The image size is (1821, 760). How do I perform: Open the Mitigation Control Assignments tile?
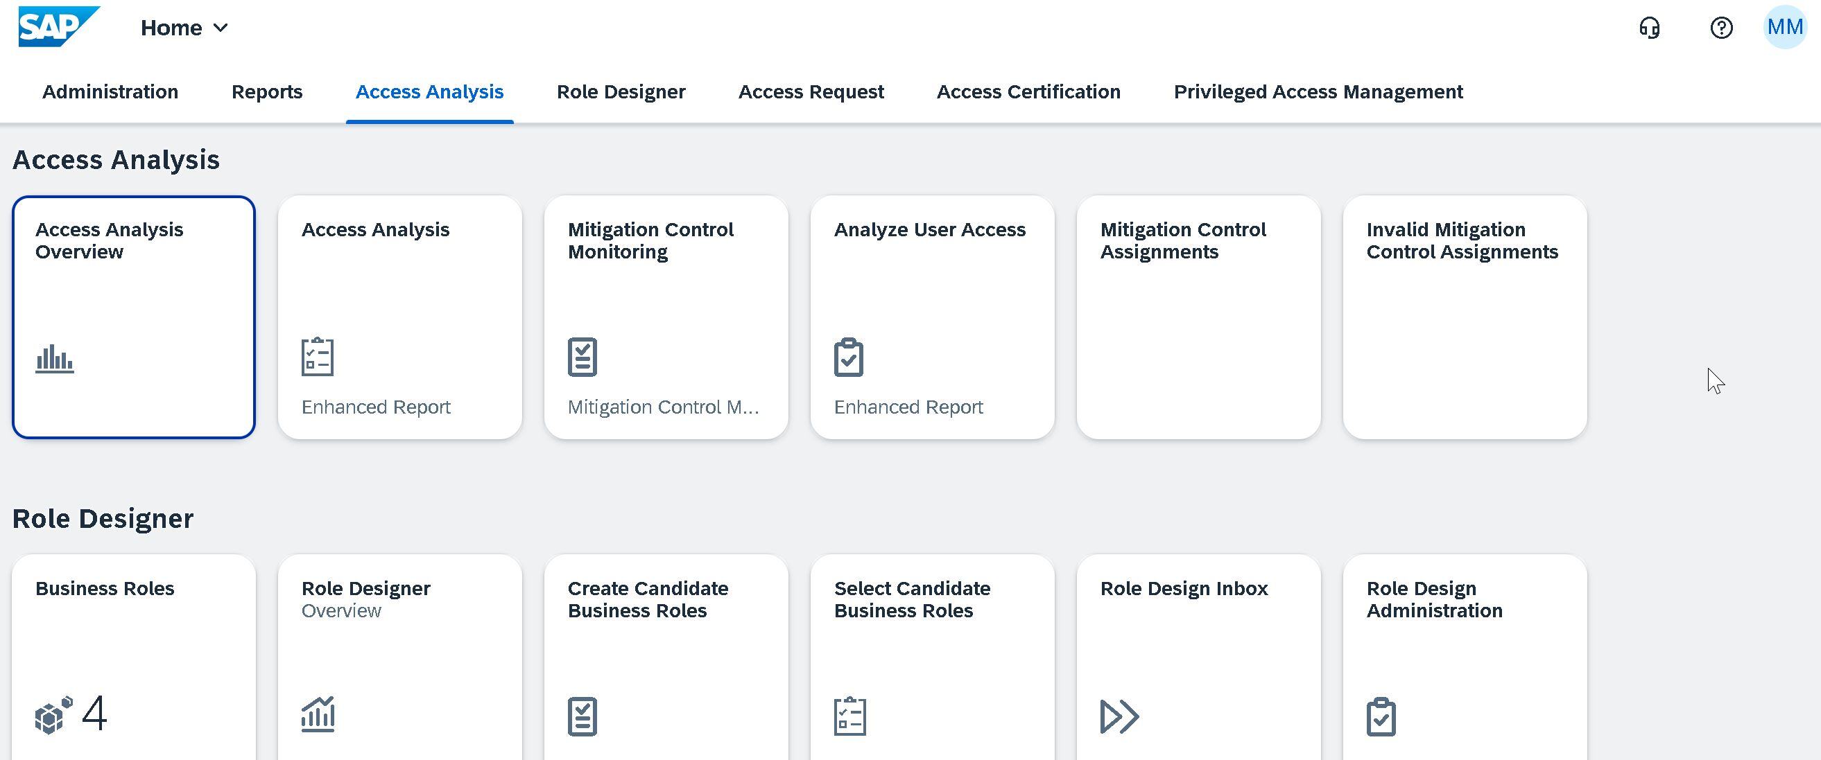[x=1198, y=317]
